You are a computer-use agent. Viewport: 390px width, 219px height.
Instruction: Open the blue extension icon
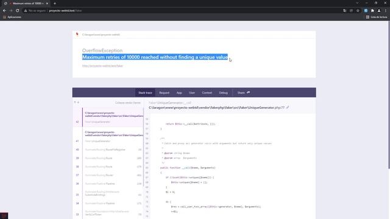(366, 11)
